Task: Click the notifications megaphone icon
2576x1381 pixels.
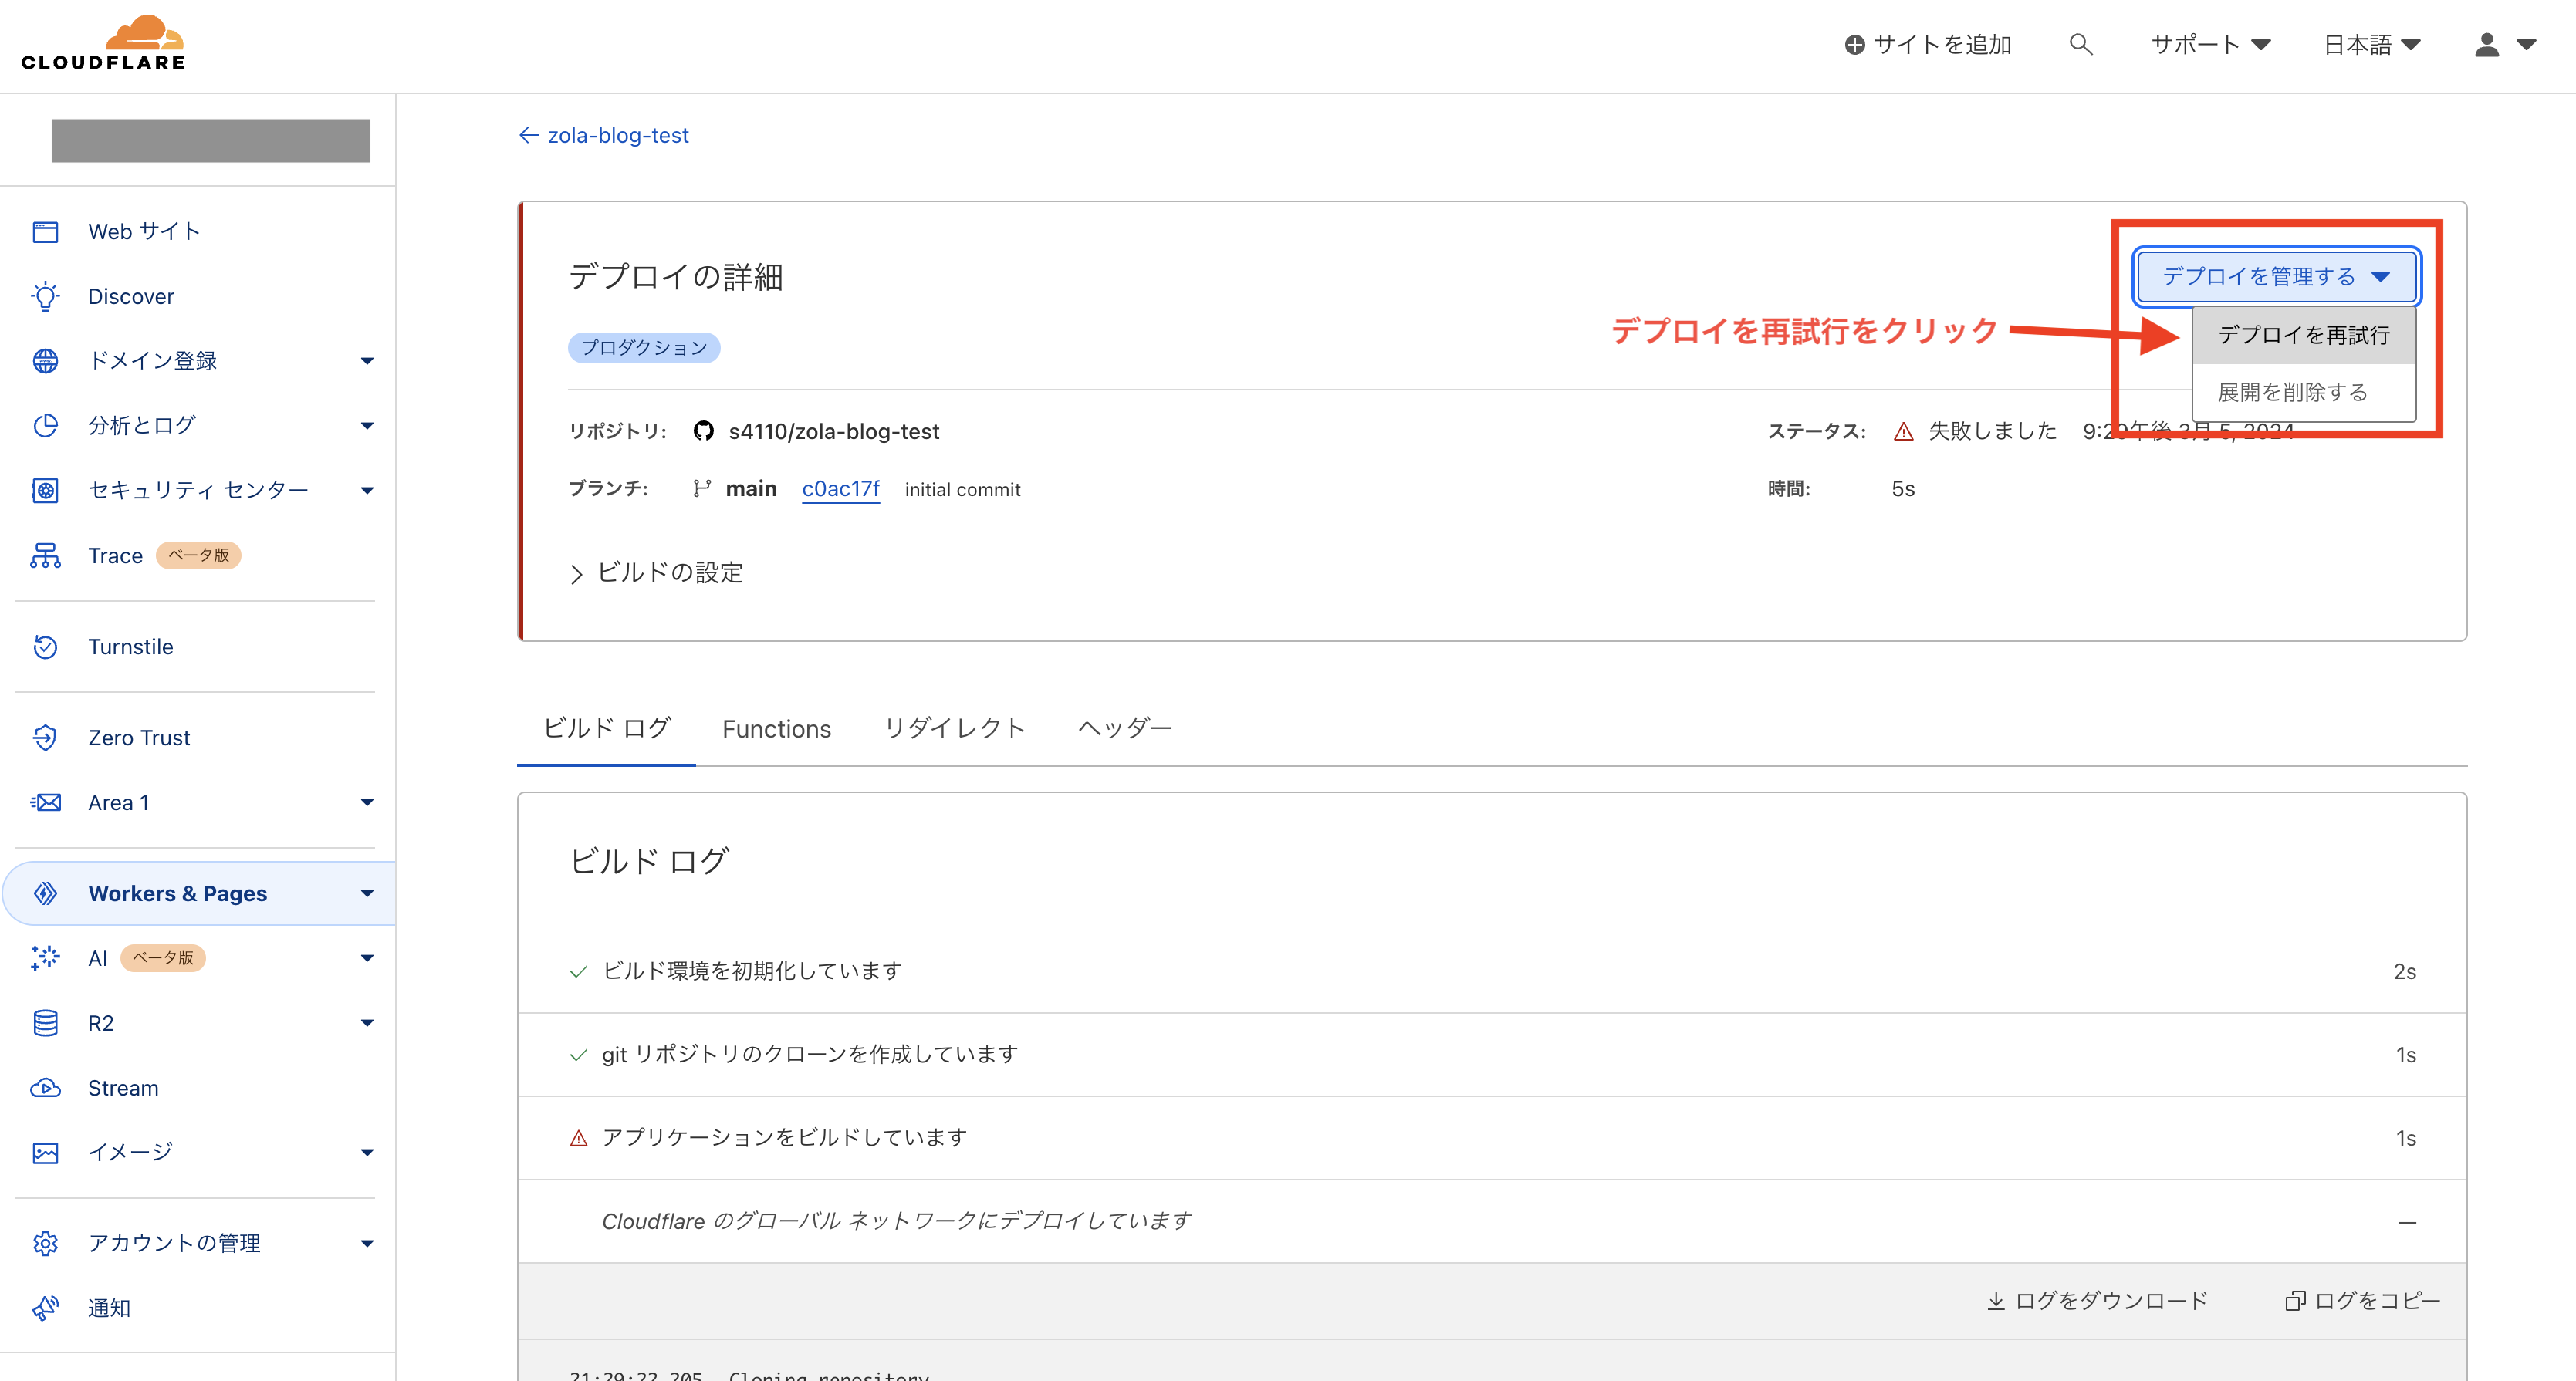Action: pyautogui.click(x=45, y=1308)
